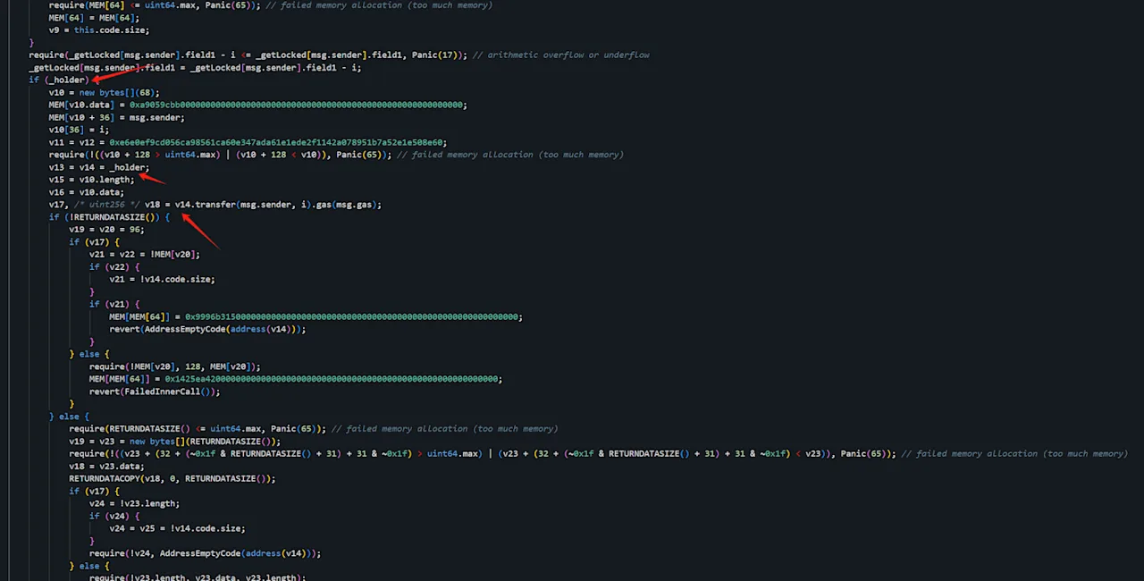
Task: Click the line "v16 = v10.data;"
Action: (x=87, y=192)
